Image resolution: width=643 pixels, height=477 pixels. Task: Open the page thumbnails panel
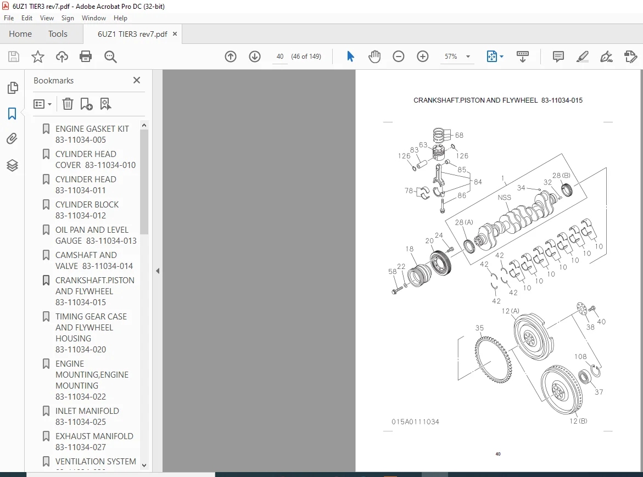click(x=13, y=87)
